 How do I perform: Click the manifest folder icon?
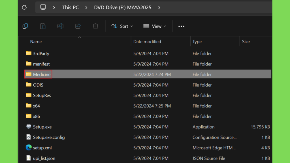(29, 64)
